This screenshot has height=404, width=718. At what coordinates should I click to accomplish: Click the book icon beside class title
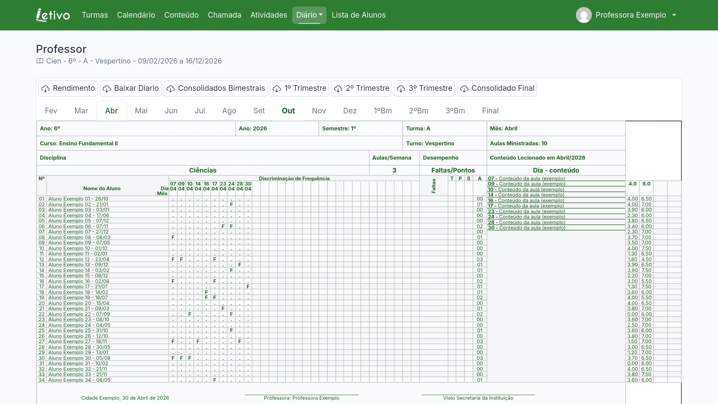pos(40,61)
